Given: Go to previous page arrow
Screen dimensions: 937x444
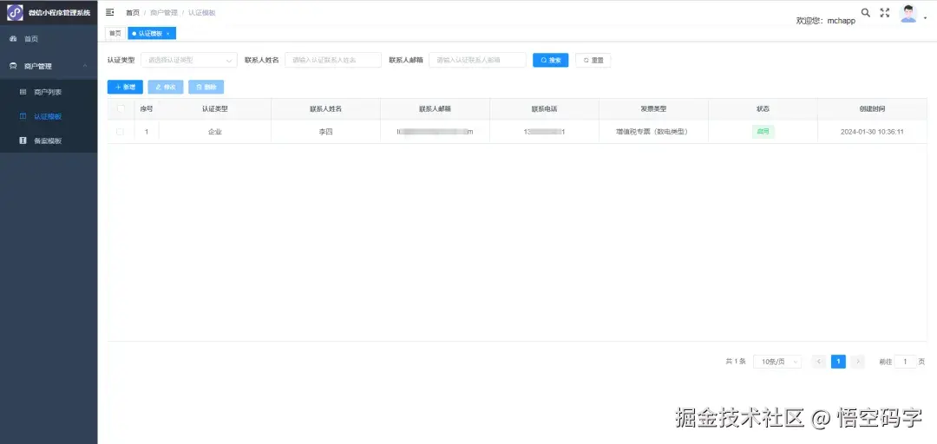Looking at the screenshot, I should (819, 362).
